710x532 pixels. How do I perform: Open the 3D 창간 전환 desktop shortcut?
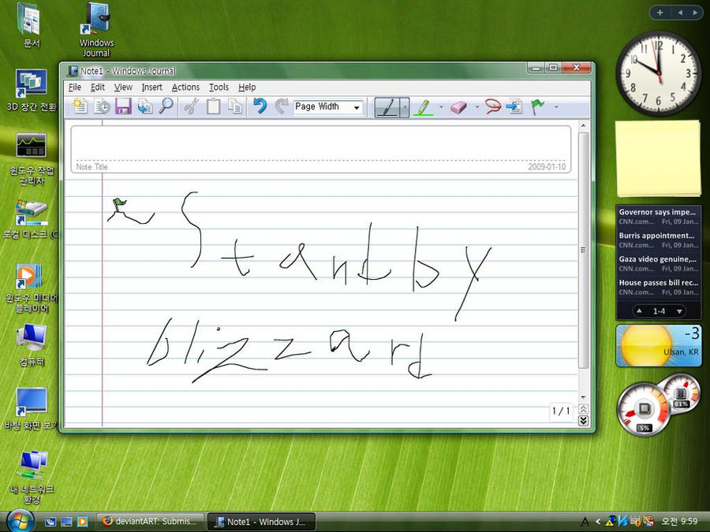point(31,91)
